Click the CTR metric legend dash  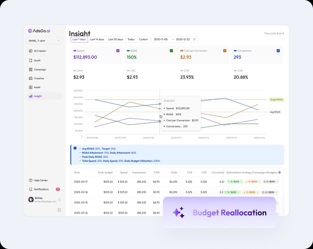pos(181,71)
